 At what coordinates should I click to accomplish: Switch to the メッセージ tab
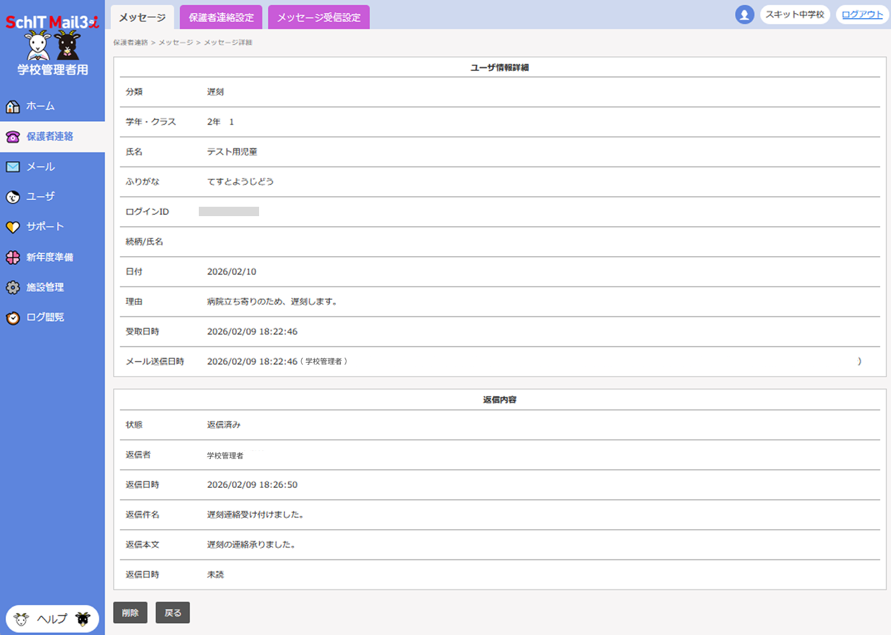142,17
